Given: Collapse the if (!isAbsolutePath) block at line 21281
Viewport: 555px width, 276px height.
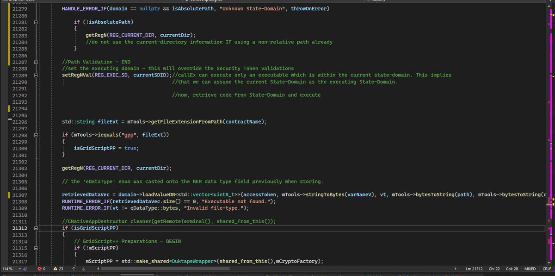Looking at the screenshot, I should 37,22.
